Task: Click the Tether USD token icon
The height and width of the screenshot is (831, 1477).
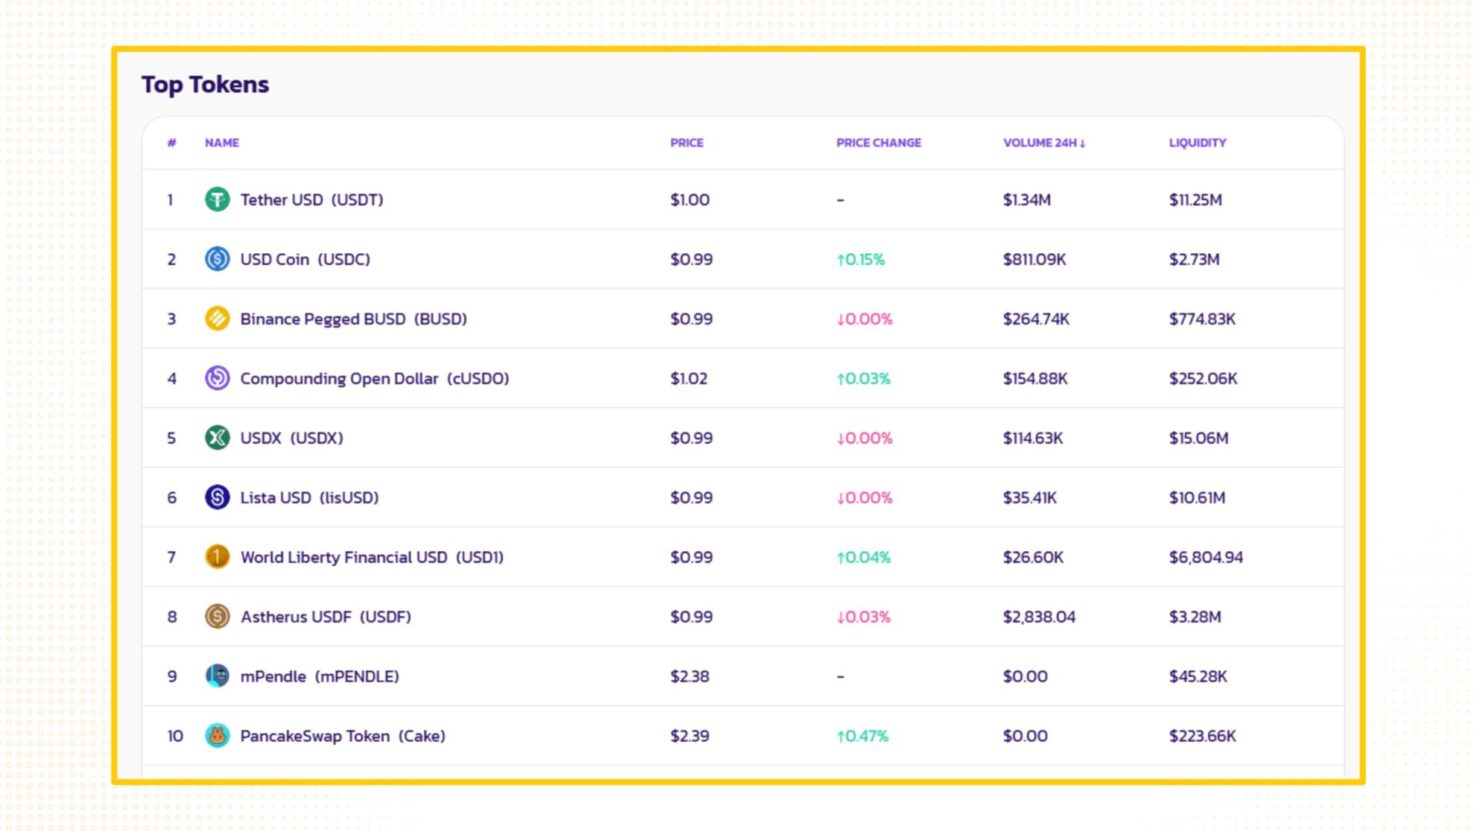Action: pos(217,200)
